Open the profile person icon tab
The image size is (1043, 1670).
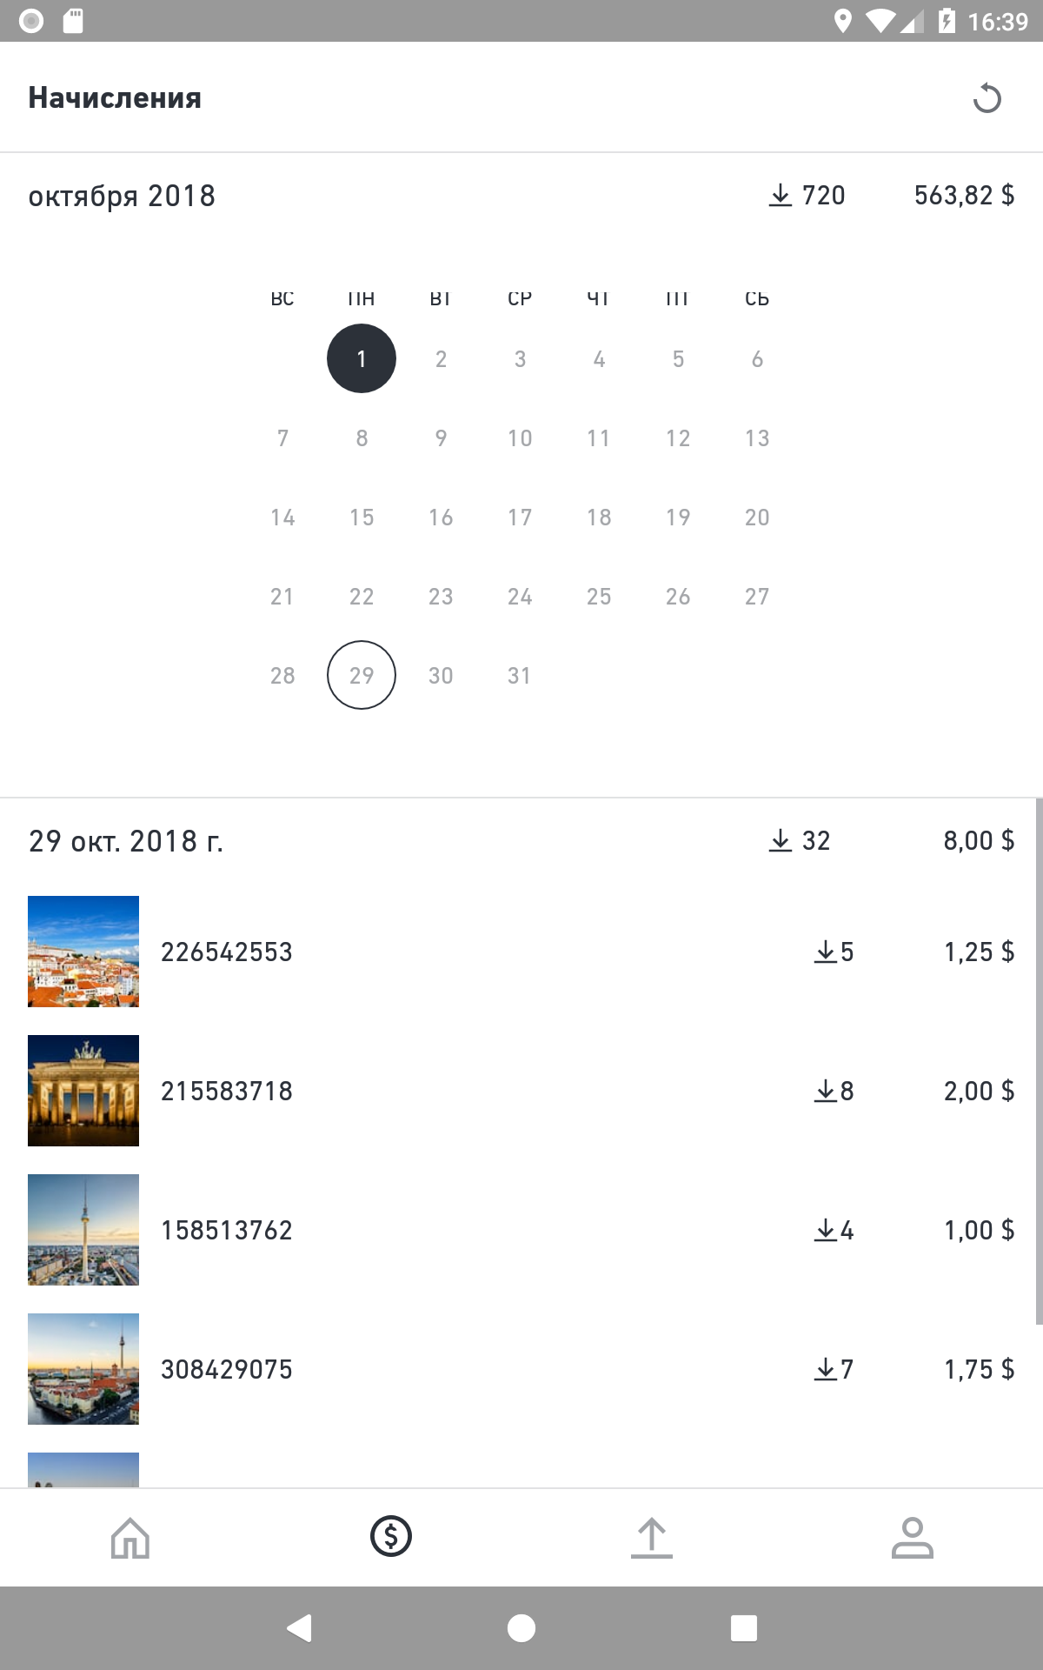click(x=913, y=1537)
